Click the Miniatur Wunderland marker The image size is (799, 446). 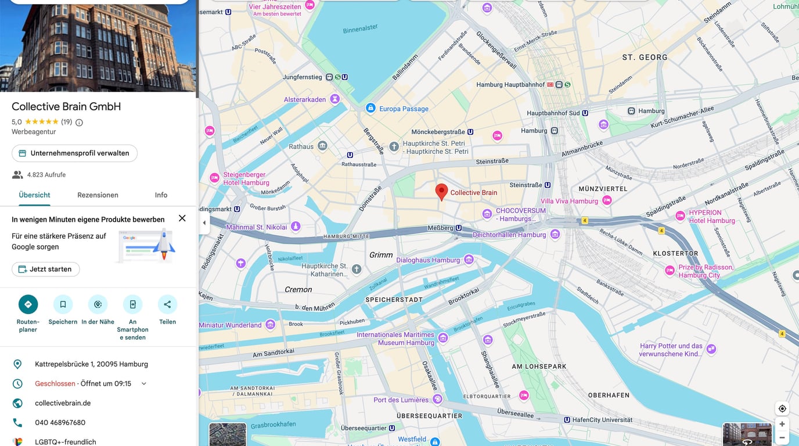pyautogui.click(x=270, y=325)
